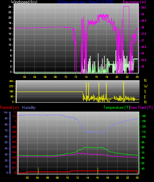154x182 pixels.
Task: Click the Barometer (.in) axis title
Action: tap(134, 2)
